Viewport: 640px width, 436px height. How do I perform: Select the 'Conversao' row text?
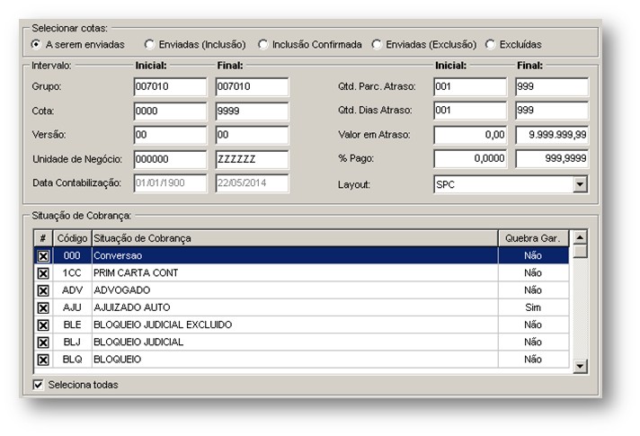point(118,255)
